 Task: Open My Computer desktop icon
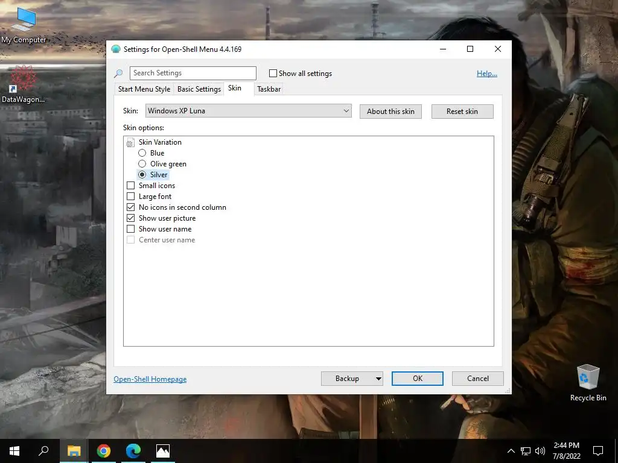pyautogui.click(x=24, y=24)
